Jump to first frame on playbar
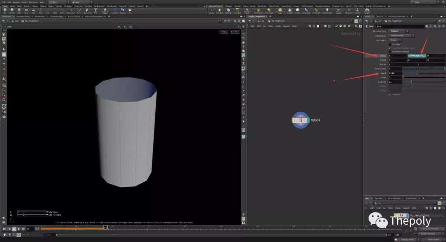The image size is (446, 242). 5,228
